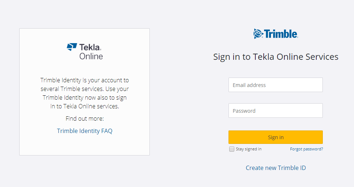The image size is (354, 187).
Task: Click the 'Find out more:' text
Action: tap(85, 119)
